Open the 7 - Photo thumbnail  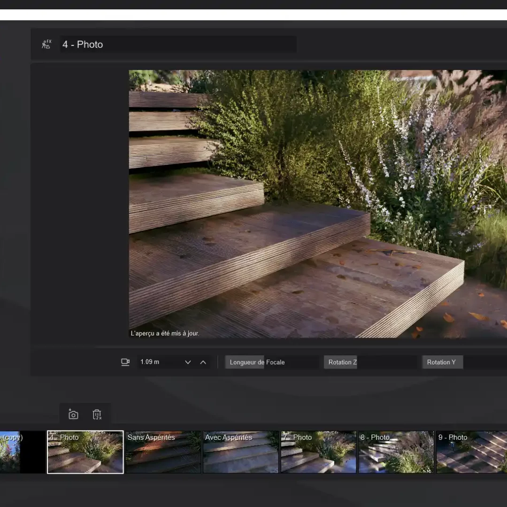(x=319, y=452)
